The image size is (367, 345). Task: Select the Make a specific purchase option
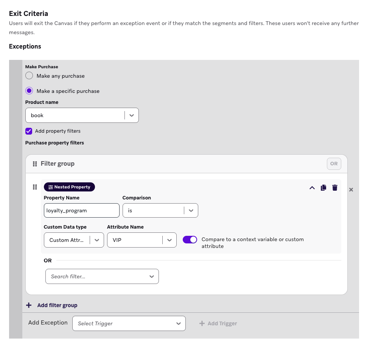coord(29,91)
